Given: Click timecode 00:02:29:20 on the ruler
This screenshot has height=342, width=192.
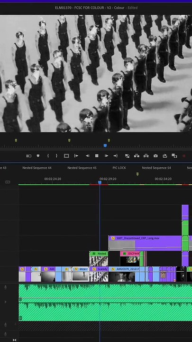Looking at the screenshot, I should (x=108, y=179).
